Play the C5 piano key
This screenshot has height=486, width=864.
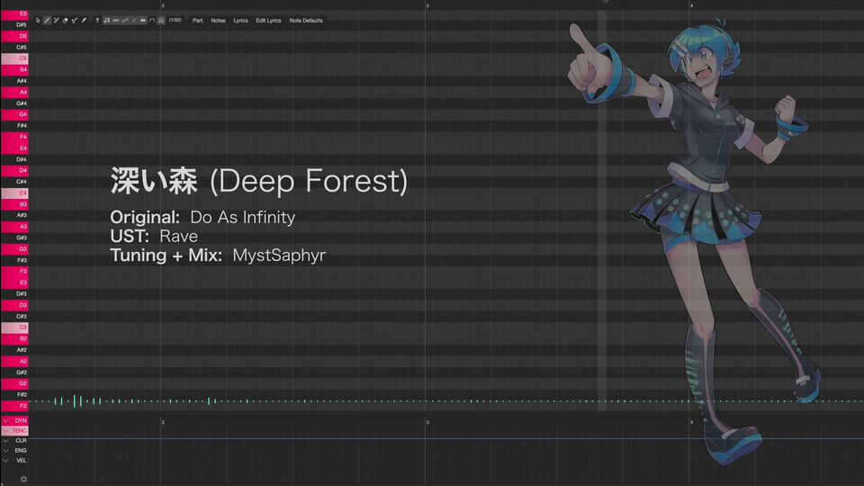pyautogui.click(x=14, y=58)
